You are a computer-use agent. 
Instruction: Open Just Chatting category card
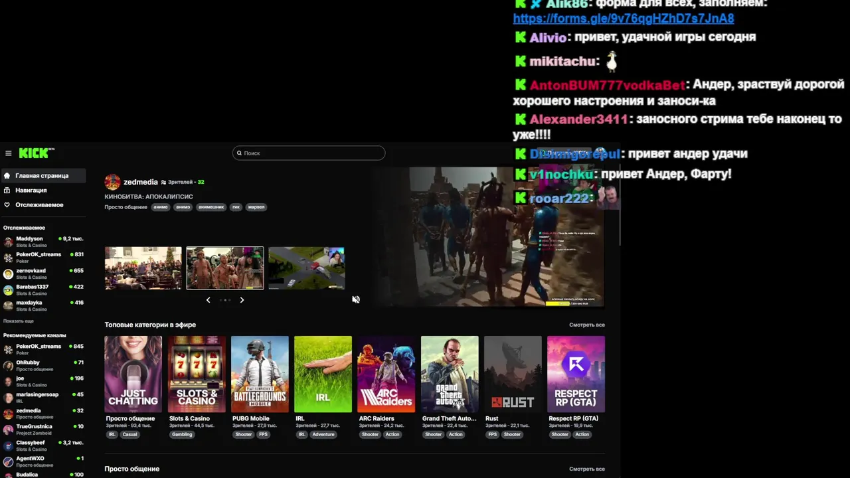pos(133,374)
